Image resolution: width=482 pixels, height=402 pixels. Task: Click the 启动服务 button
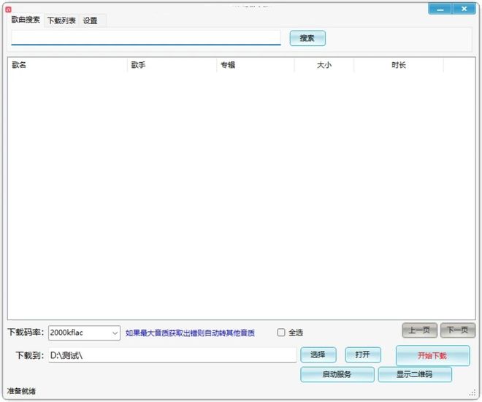click(337, 374)
